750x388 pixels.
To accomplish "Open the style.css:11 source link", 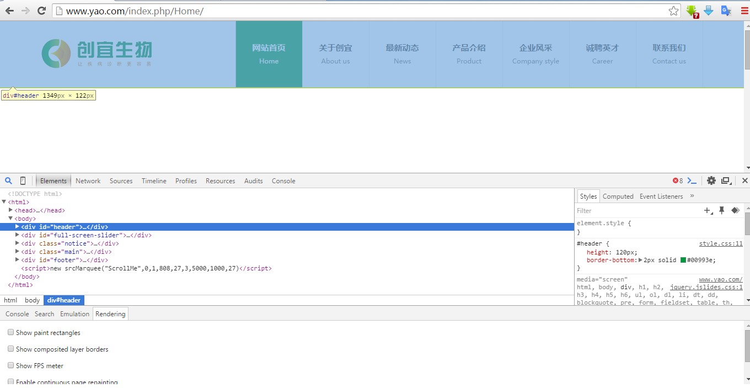I will click(x=721, y=243).
